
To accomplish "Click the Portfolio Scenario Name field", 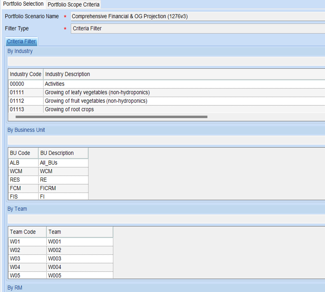I will click(x=197, y=16).
